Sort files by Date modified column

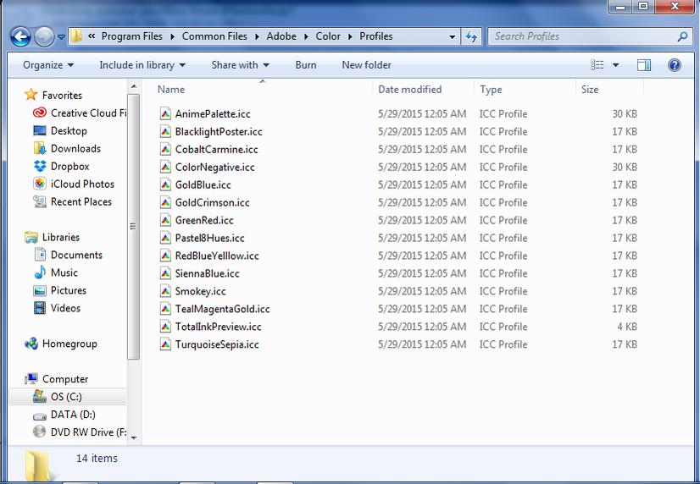pyautogui.click(x=409, y=90)
